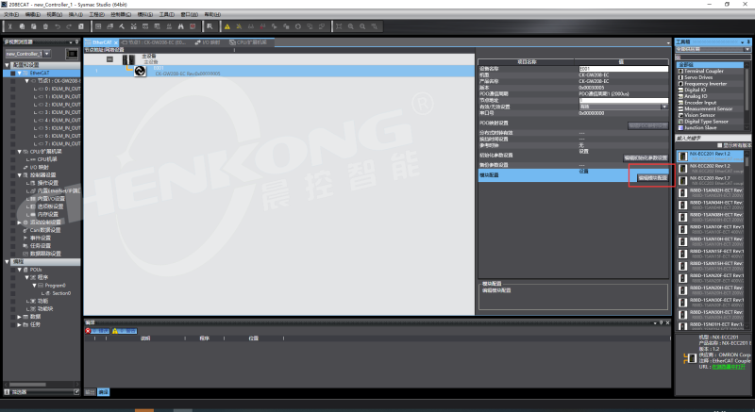Click the Paste toolbar icon

pyautogui.click(x=34, y=26)
